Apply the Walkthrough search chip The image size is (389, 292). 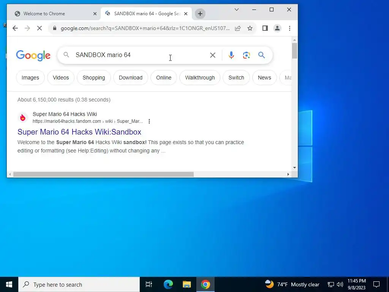click(x=200, y=78)
